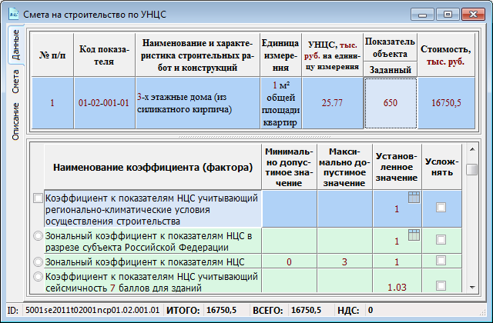Select the code cell 01-02-001-01

click(x=104, y=103)
